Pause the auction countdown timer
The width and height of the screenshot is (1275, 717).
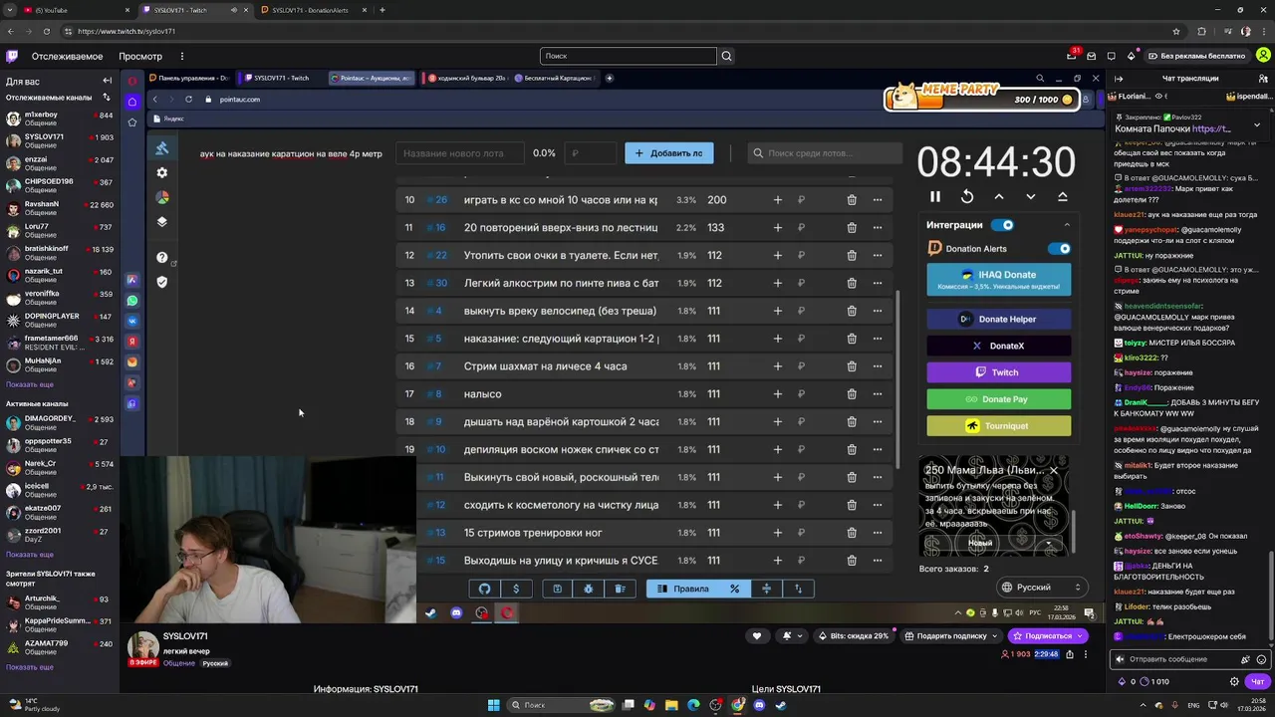coord(934,197)
